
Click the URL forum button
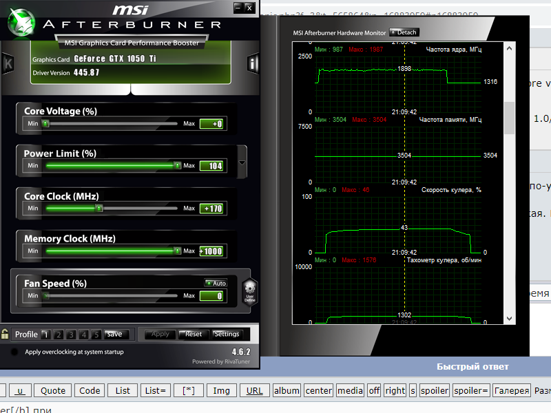click(254, 390)
